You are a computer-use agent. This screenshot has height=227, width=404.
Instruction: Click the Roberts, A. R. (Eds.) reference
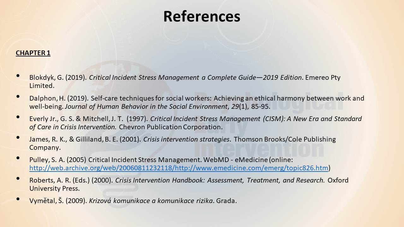(189, 184)
